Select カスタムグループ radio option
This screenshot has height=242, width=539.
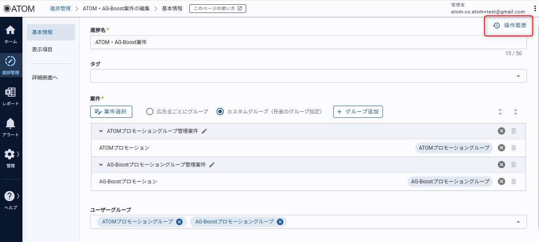coord(220,112)
